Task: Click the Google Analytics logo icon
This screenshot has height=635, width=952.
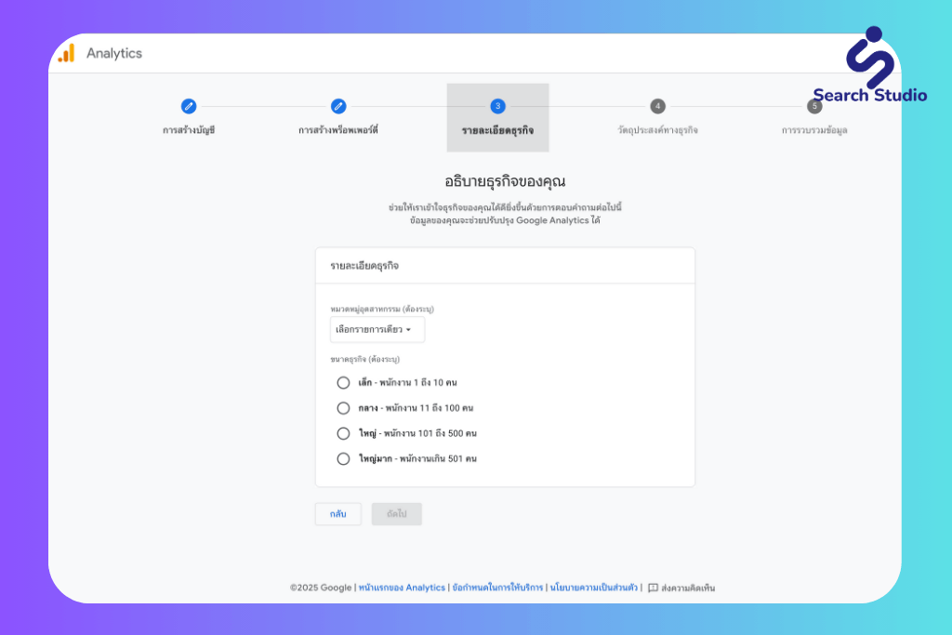Action: pos(66,54)
